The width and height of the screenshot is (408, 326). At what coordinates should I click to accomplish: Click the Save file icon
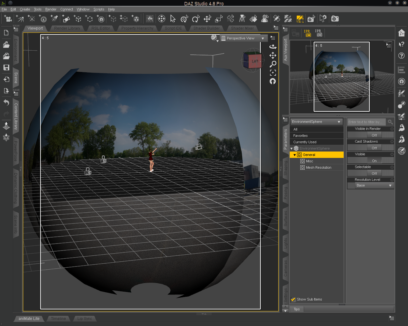[x=6, y=67]
